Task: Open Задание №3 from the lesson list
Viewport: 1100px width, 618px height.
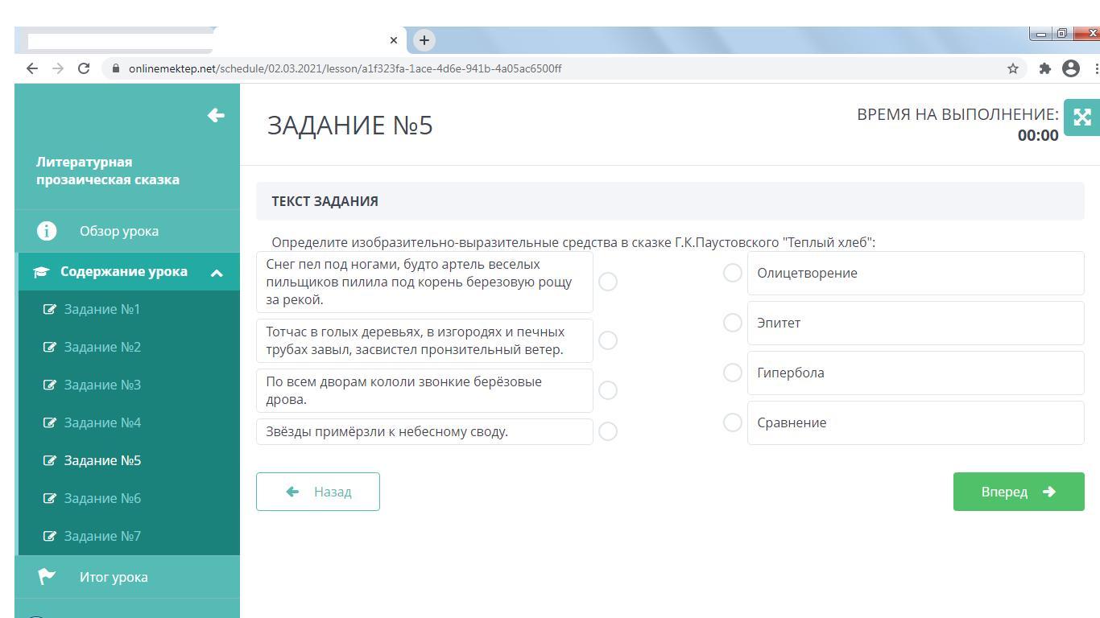Action: click(x=102, y=385)
